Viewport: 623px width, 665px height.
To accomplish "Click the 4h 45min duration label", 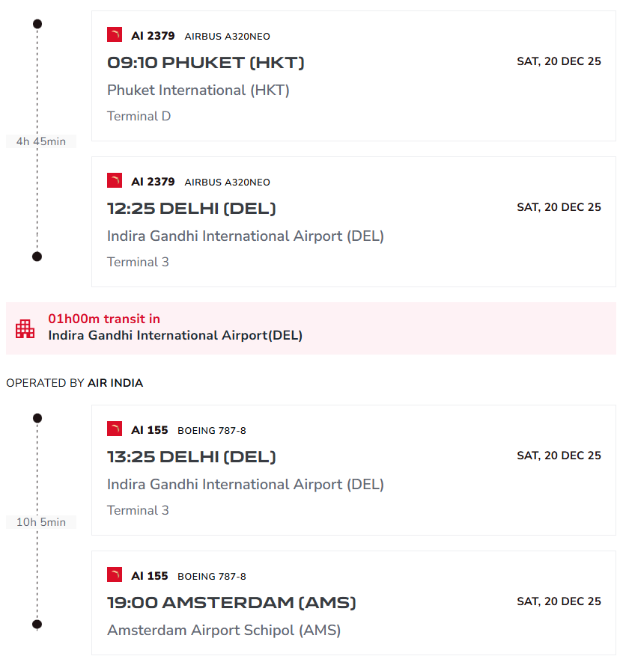I will tap(41, 141).
